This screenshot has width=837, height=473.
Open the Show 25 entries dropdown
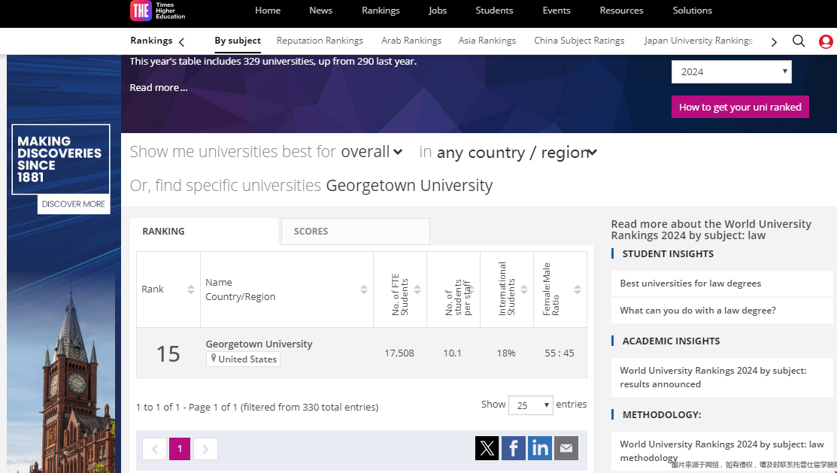(x=531, y=405)
